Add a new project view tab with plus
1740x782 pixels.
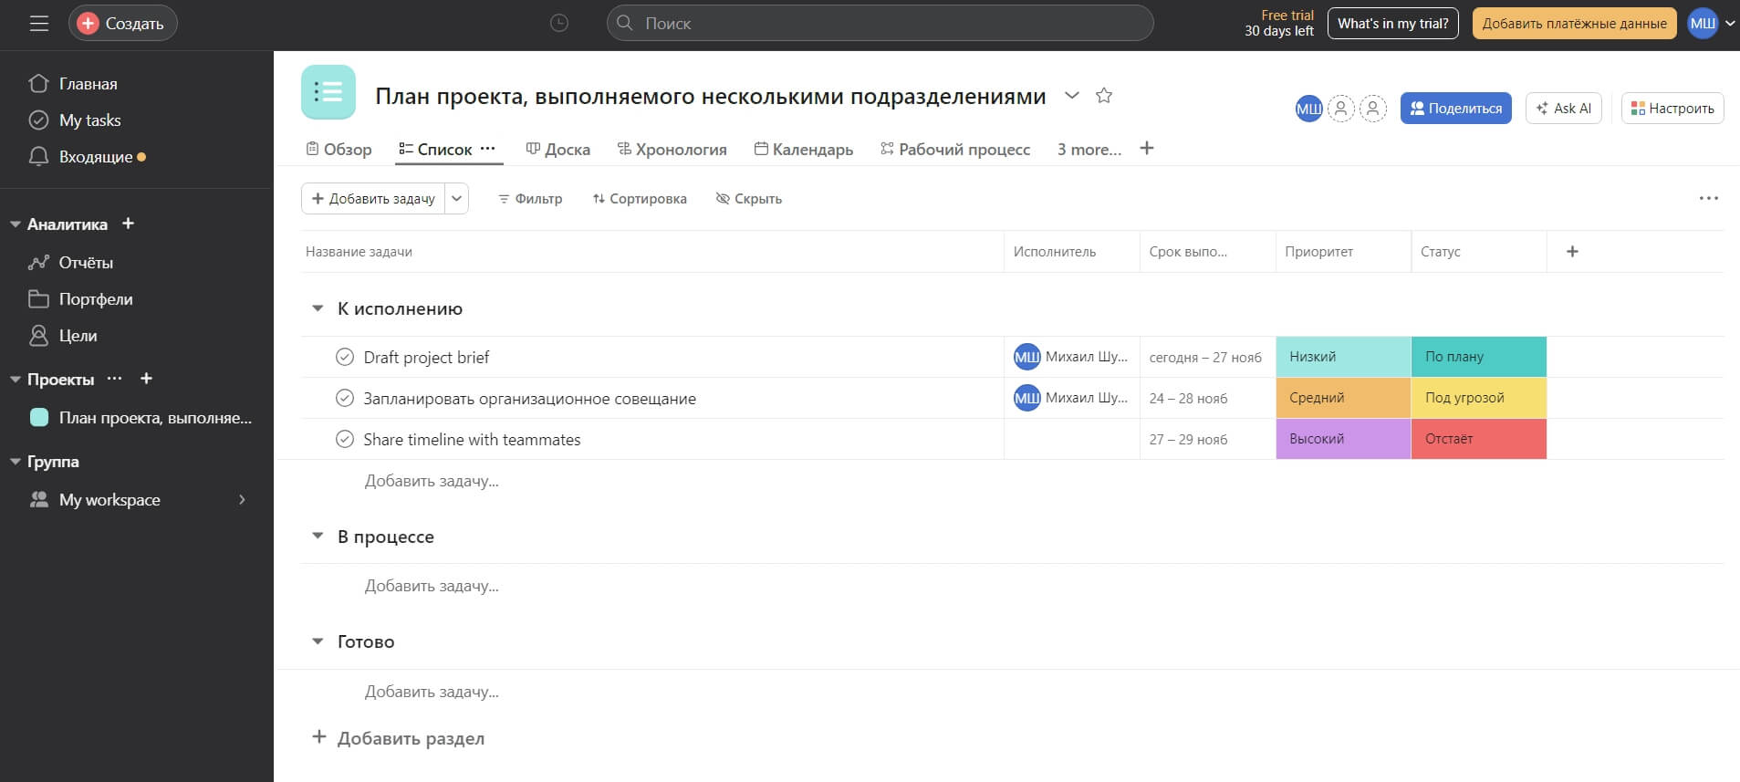pos(1147,148)
